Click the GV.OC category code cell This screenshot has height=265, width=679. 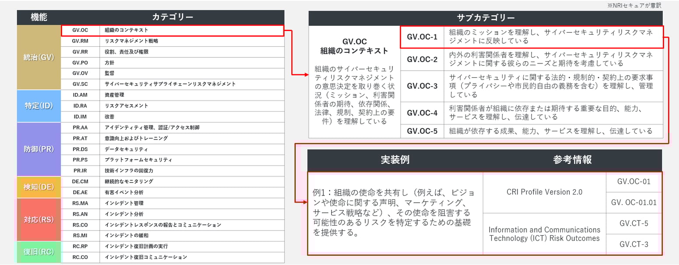pyautogui.click(x=80, y=31)
